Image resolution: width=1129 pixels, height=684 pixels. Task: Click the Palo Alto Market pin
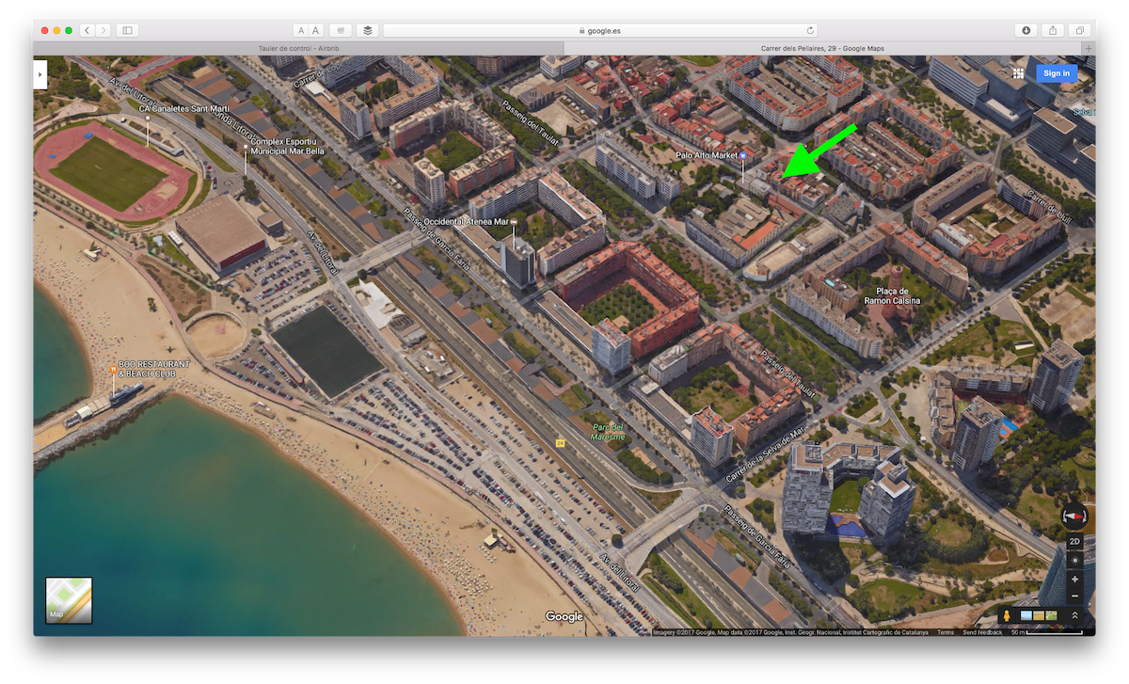click(743, 156)
